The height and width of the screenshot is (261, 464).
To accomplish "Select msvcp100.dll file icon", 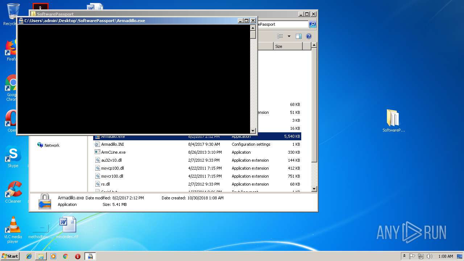I will [98, 168].
